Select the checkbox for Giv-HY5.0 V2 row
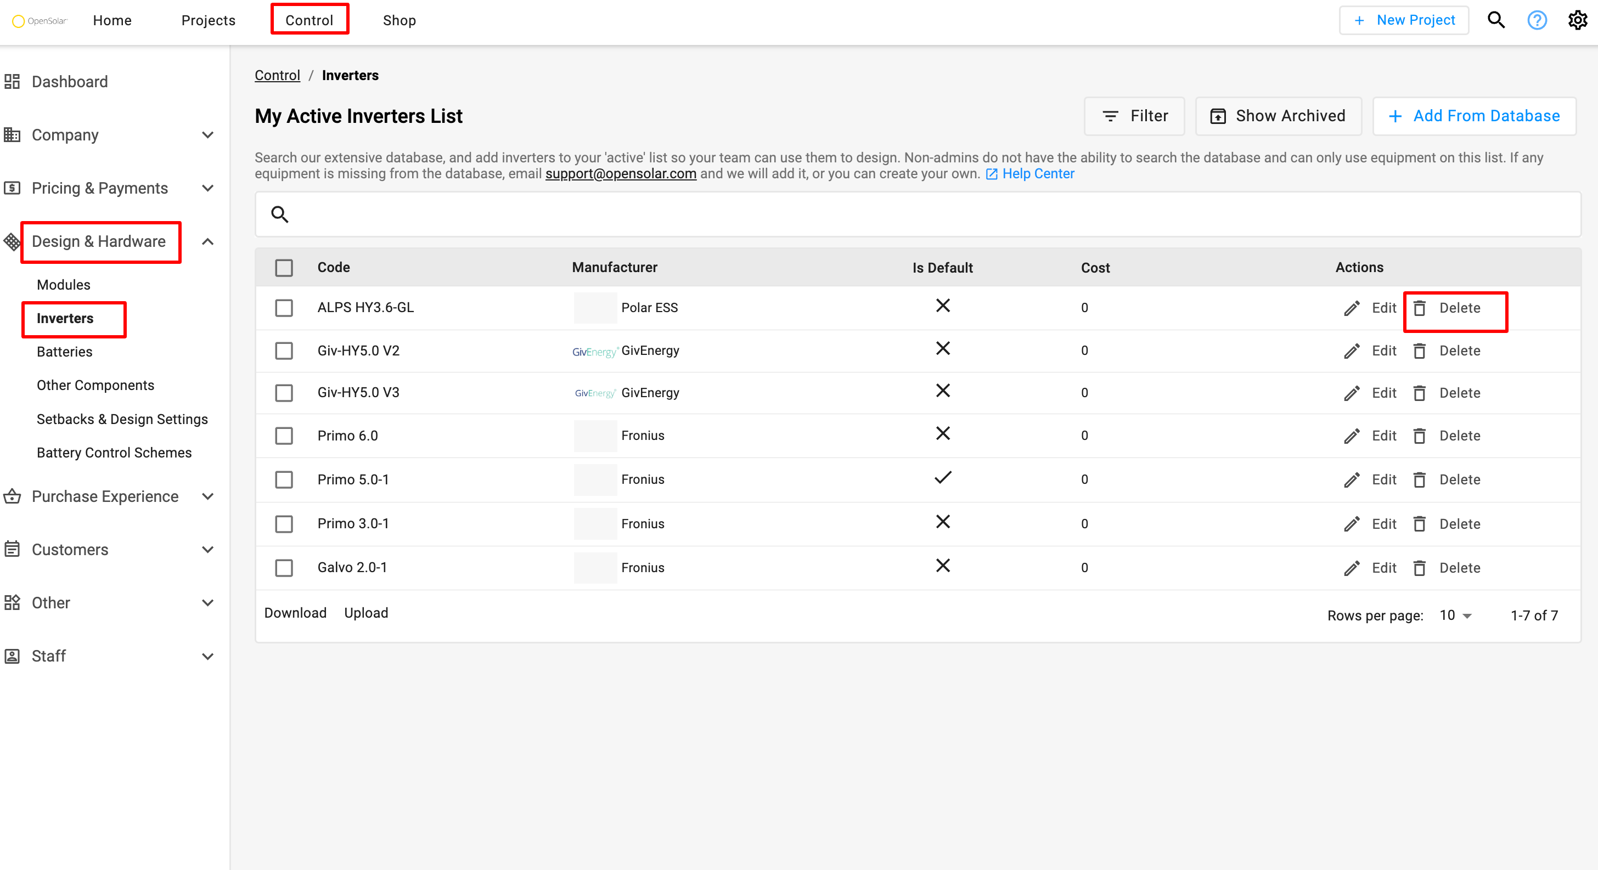Image resolution: width=1598 pixels, height=870 pixels. tap(284, 351)
